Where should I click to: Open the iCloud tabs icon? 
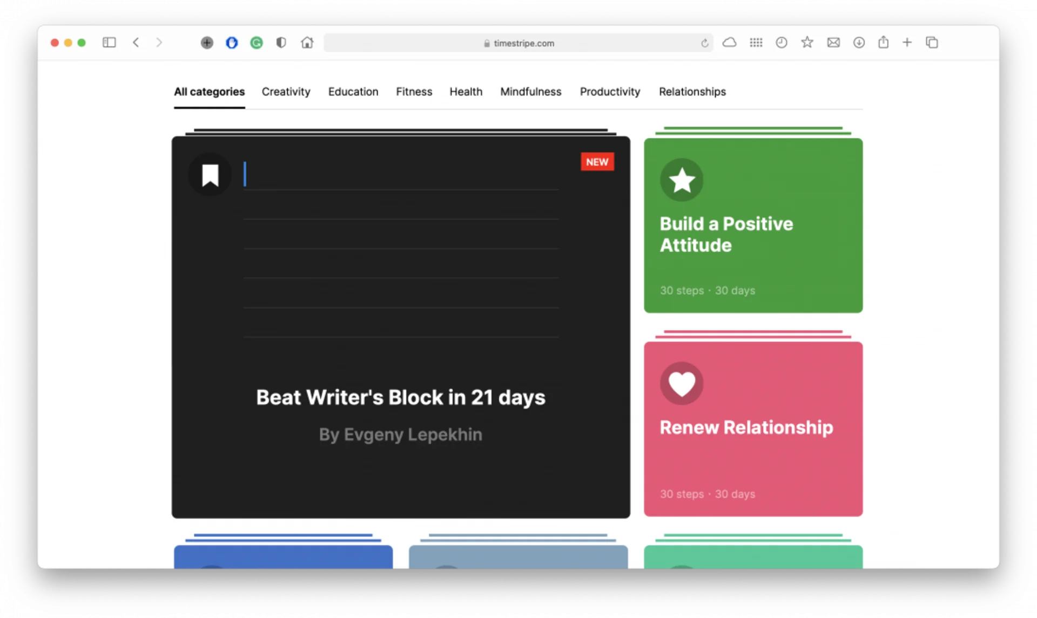729,43
